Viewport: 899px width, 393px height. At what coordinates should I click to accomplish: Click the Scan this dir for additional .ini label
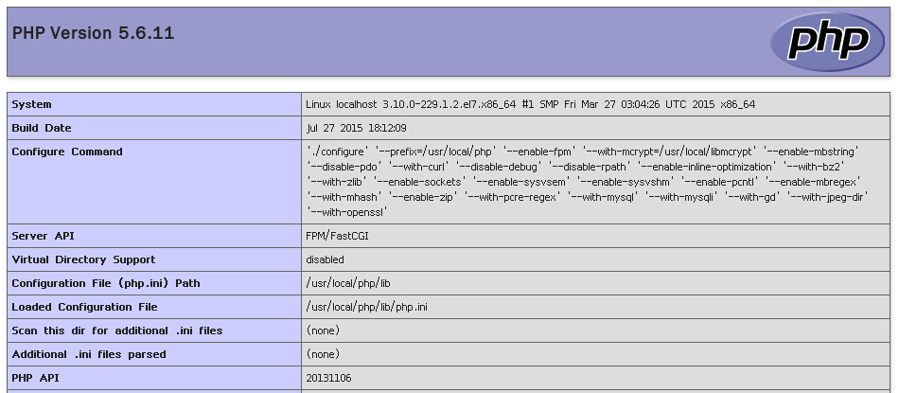click(x=117, y=330)
